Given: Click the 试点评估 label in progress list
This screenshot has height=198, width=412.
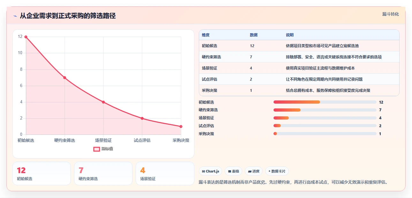Looking at the screenshot, I should click(206, 126).
